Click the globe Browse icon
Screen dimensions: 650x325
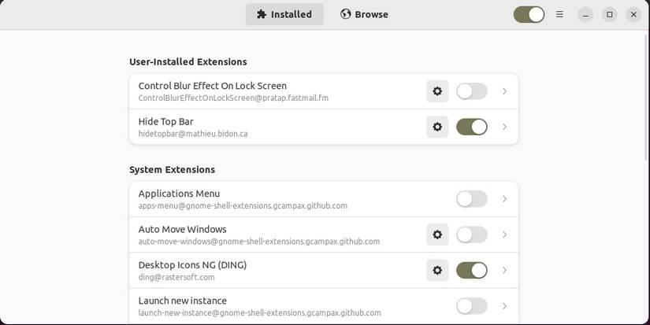click(x=345, y=14)
